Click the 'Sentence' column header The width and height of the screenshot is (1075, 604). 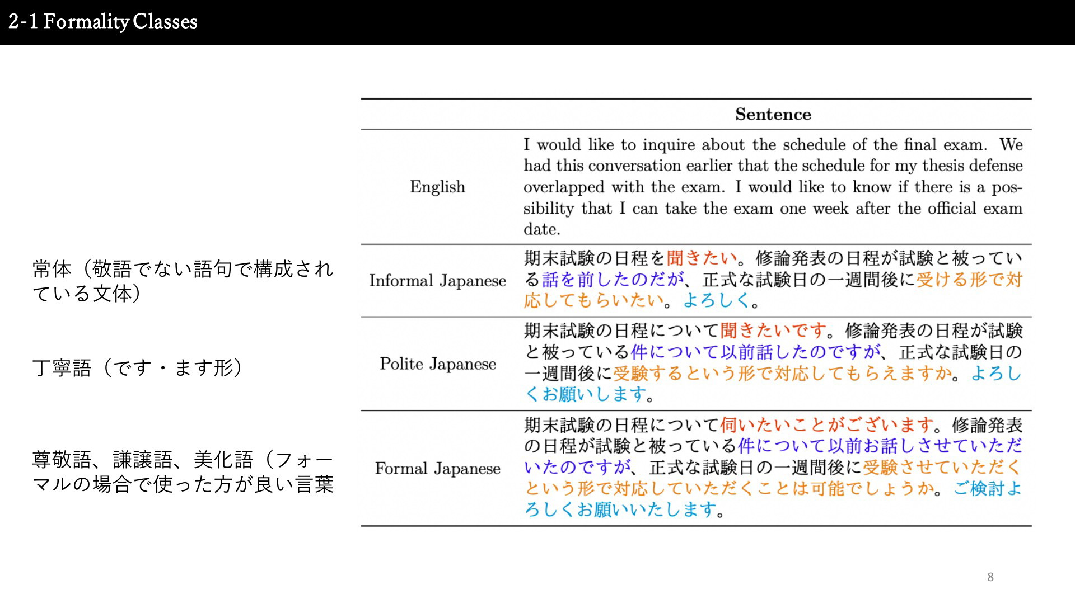tap(773, 114)
